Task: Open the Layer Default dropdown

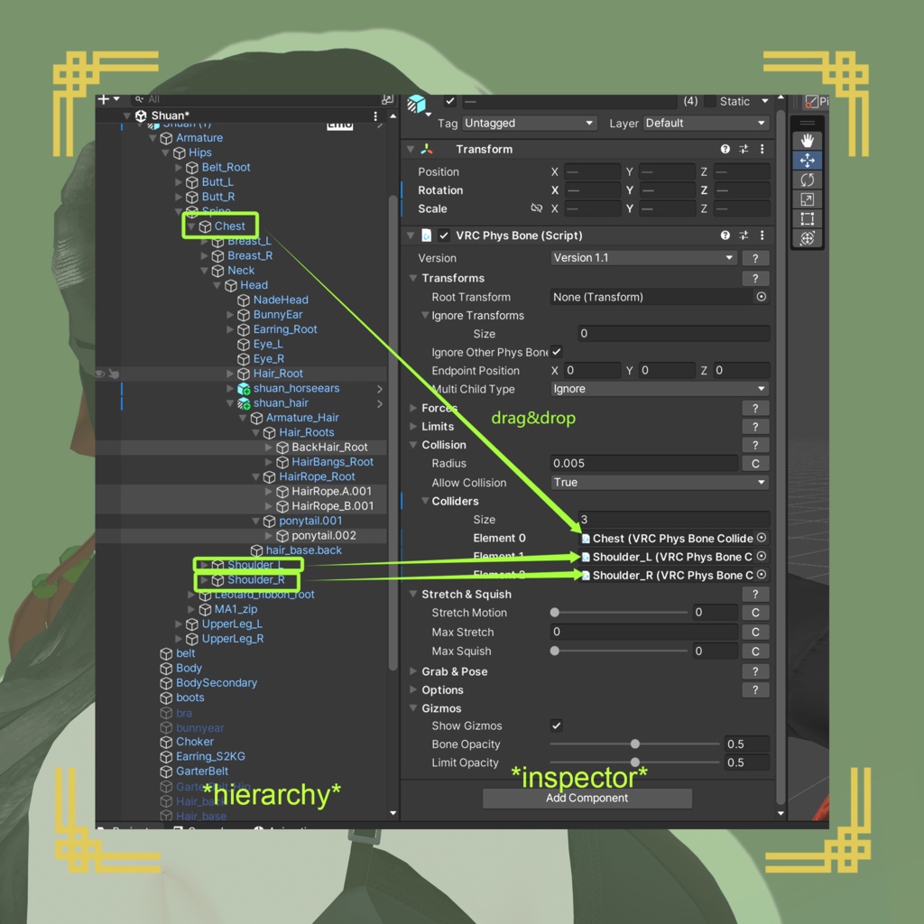Action: click(706, 123)
